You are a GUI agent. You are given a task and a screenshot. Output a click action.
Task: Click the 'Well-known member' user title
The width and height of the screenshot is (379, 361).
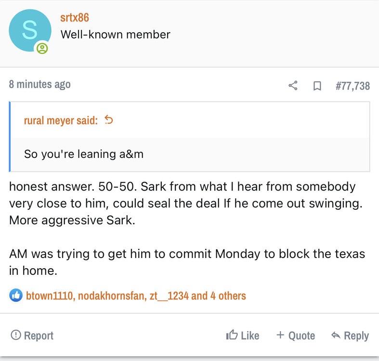[x=115, y=35]
